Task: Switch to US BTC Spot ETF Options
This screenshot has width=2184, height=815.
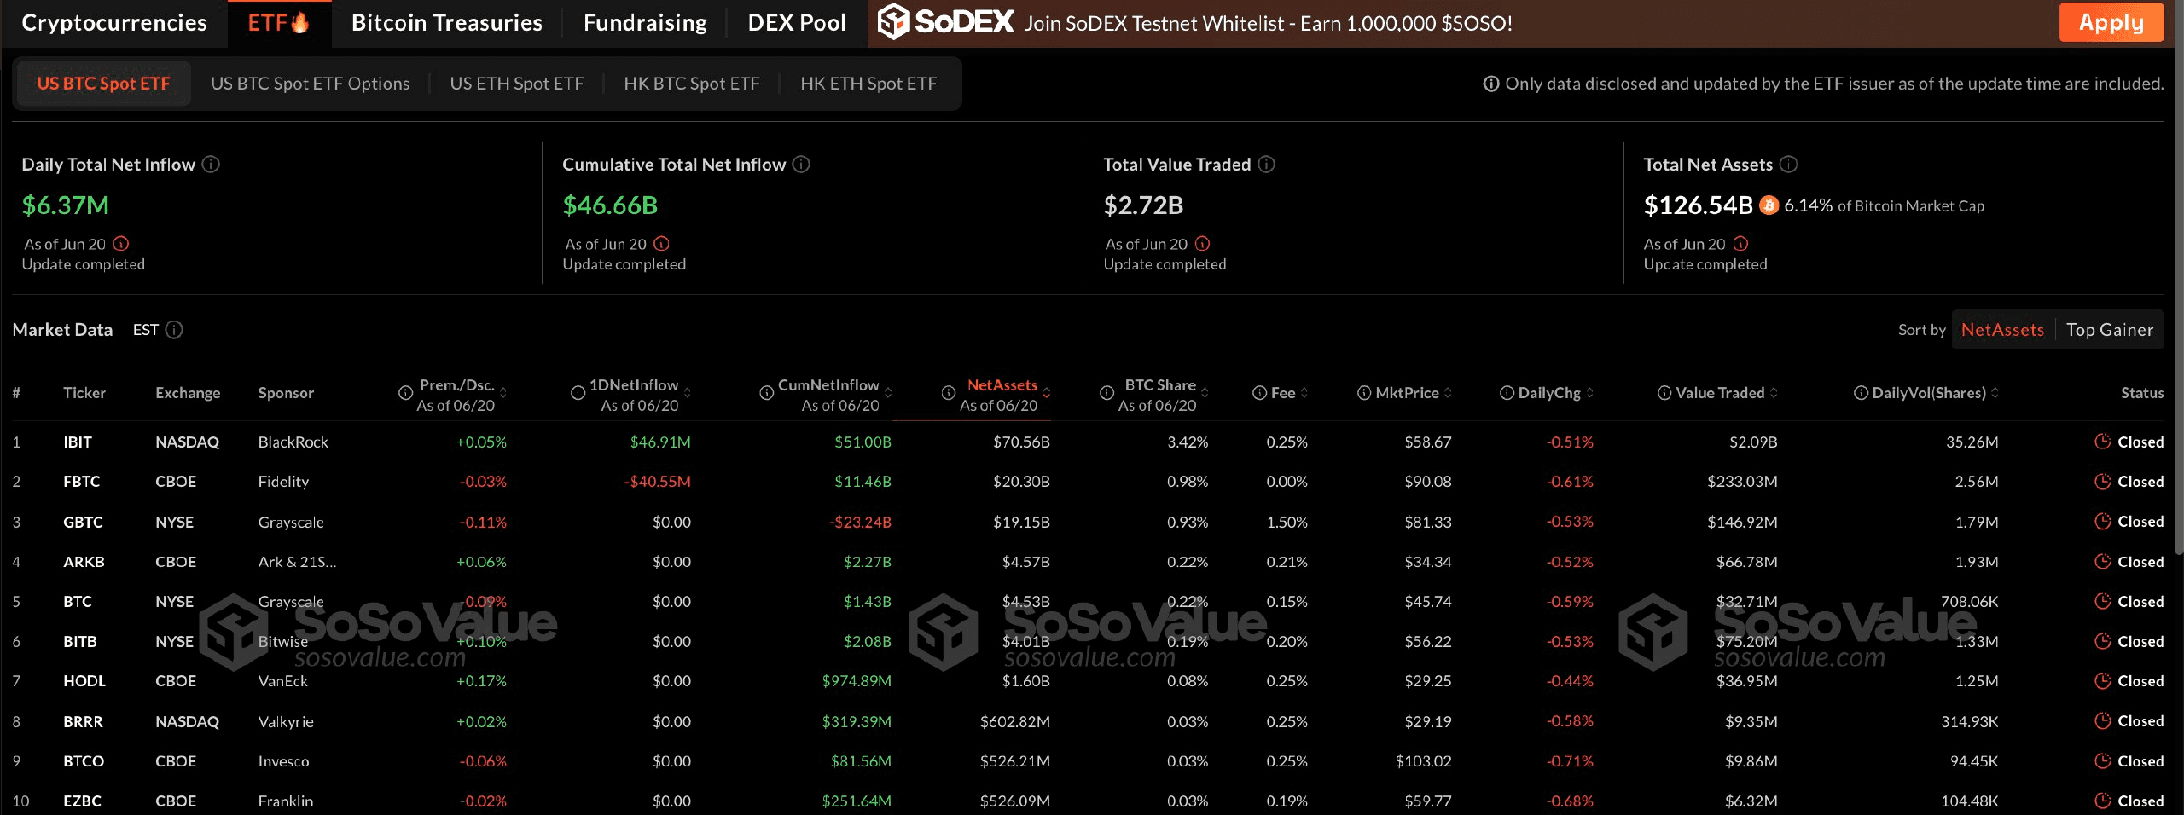Action: [311, 84]
